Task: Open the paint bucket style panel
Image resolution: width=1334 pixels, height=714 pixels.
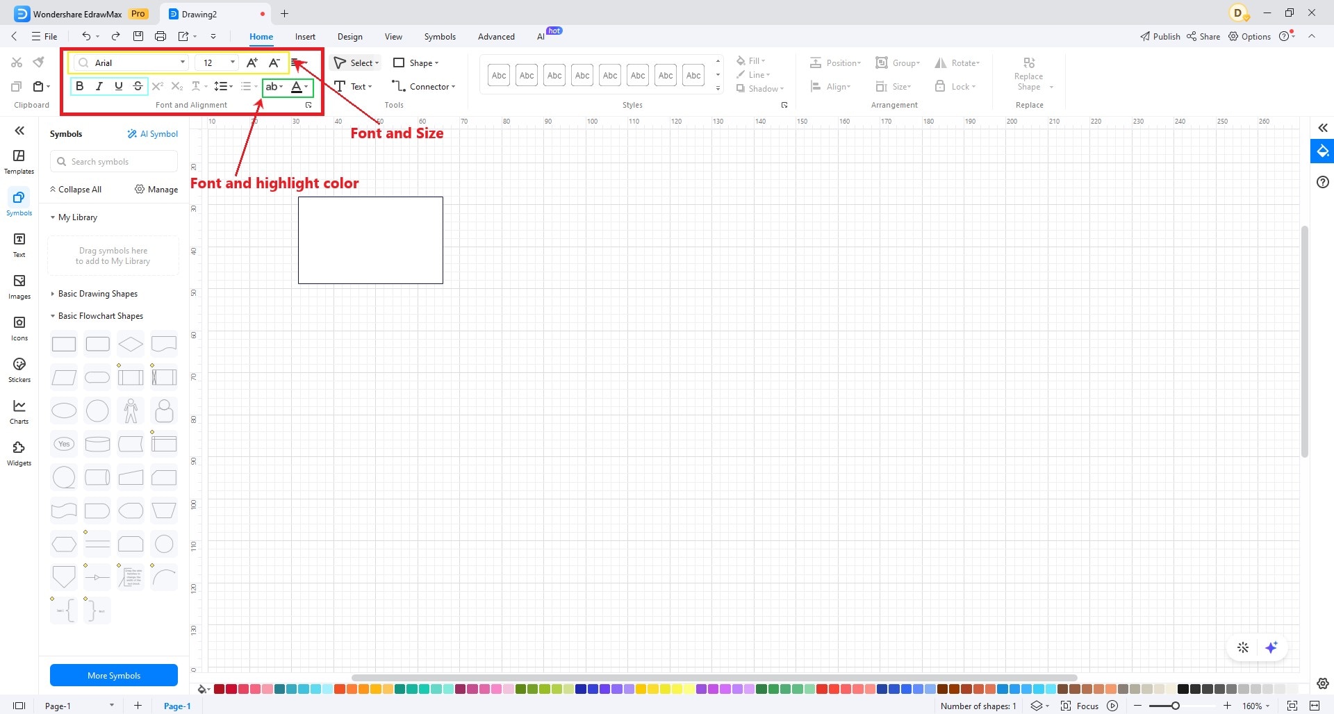Action: pos(1323,151)
